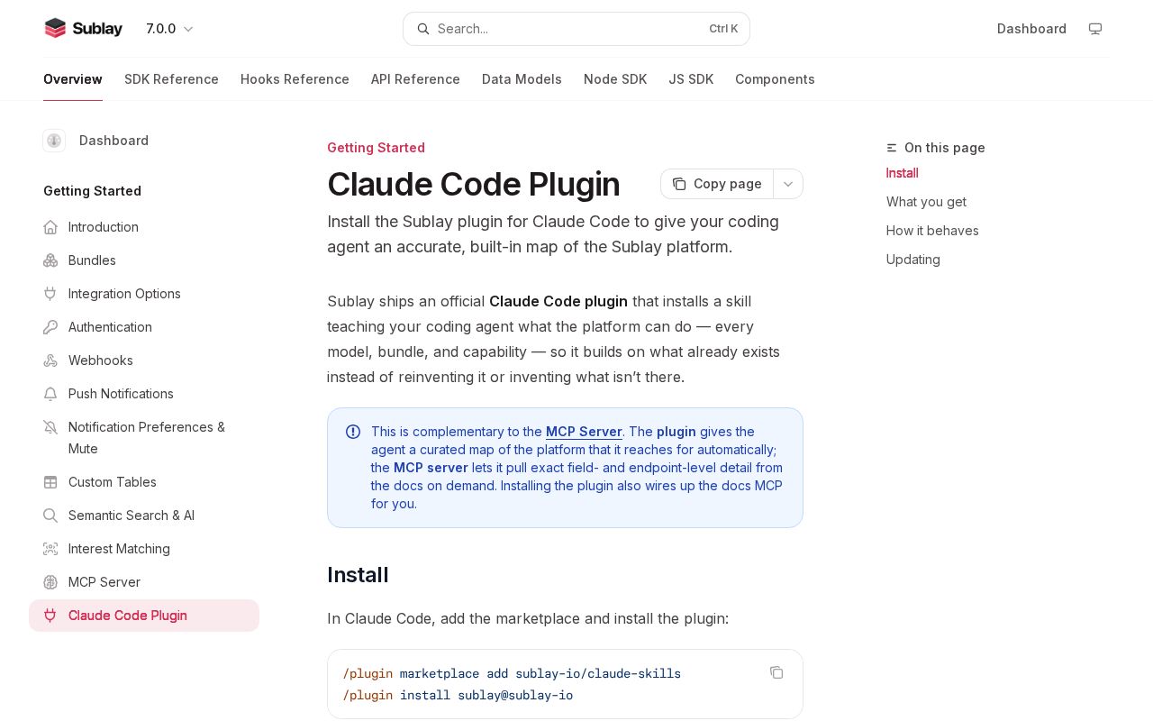This screenshot has width=1153, height=721.
Task: Click the Authentication key icon
Action: (50, 327)
